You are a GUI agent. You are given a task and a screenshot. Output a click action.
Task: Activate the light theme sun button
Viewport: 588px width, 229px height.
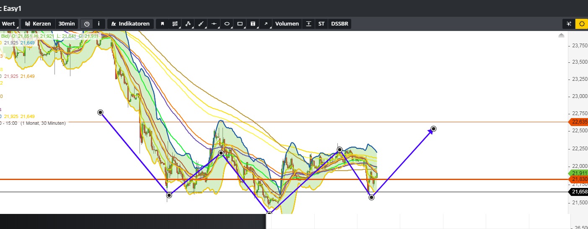(x=582, y=24)
